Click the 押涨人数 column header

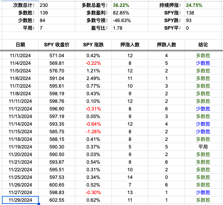point(130,45)
